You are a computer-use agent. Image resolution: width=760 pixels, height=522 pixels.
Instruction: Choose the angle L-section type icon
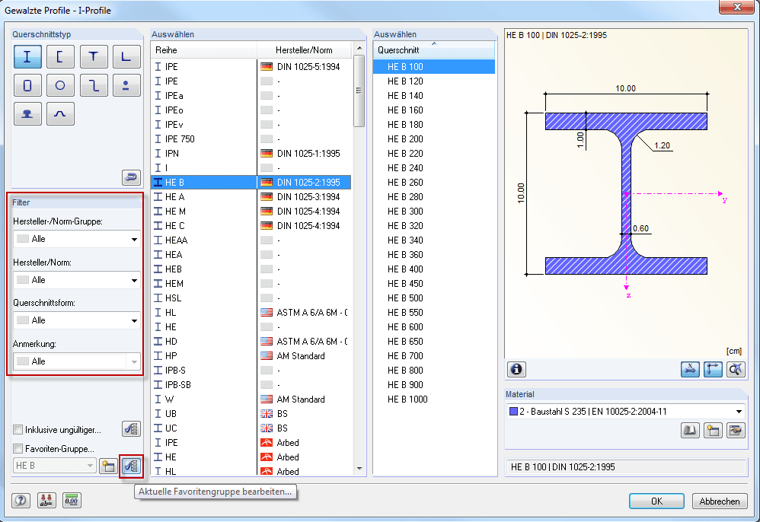[126, 56]
